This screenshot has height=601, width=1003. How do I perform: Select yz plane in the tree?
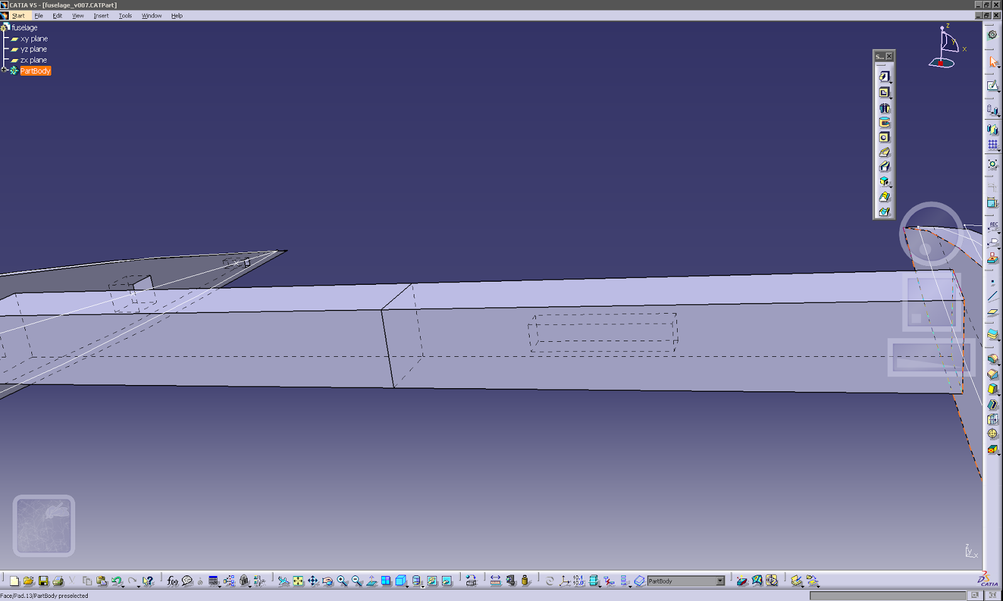[x=34, y=49]
